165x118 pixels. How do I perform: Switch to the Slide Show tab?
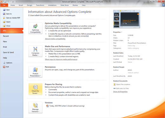[x=64, y=5]
